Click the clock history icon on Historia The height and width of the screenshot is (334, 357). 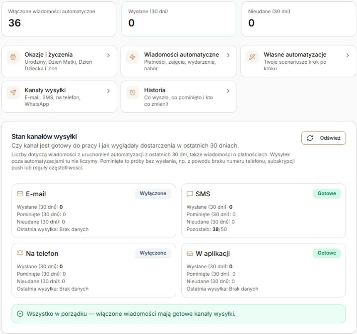133,92
